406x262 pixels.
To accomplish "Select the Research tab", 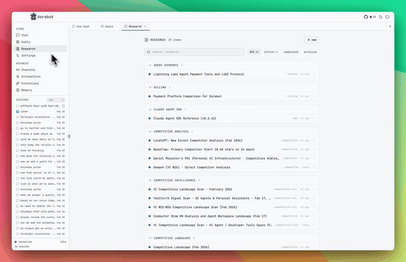I will click(136, 26).
